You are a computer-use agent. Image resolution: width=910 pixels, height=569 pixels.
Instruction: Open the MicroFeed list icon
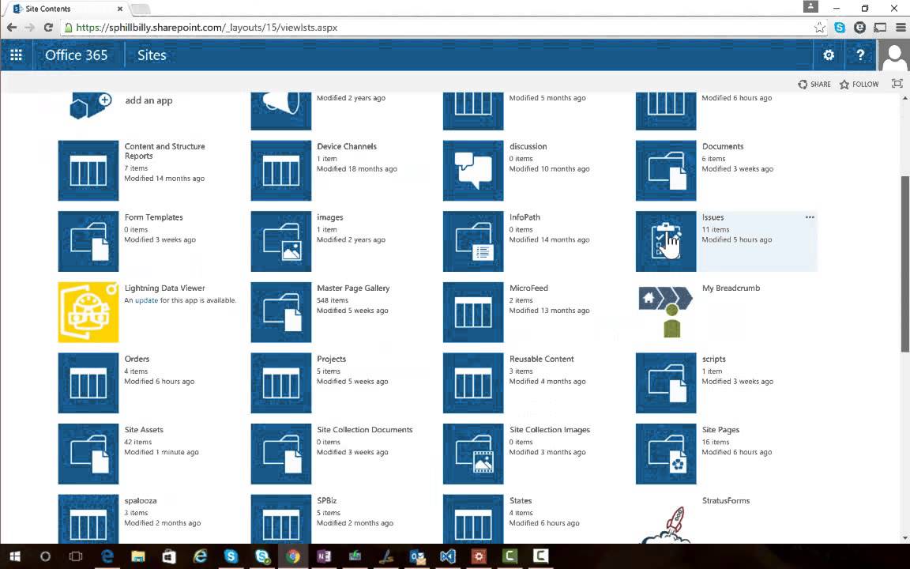[x=473, y=312]
